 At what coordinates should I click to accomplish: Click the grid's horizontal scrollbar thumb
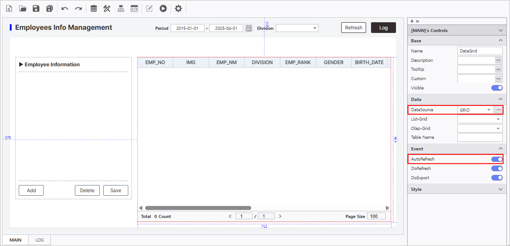click(198, 208)
